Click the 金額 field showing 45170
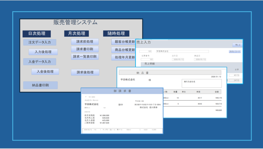The image size is (263, 149). tap(234, 75)
